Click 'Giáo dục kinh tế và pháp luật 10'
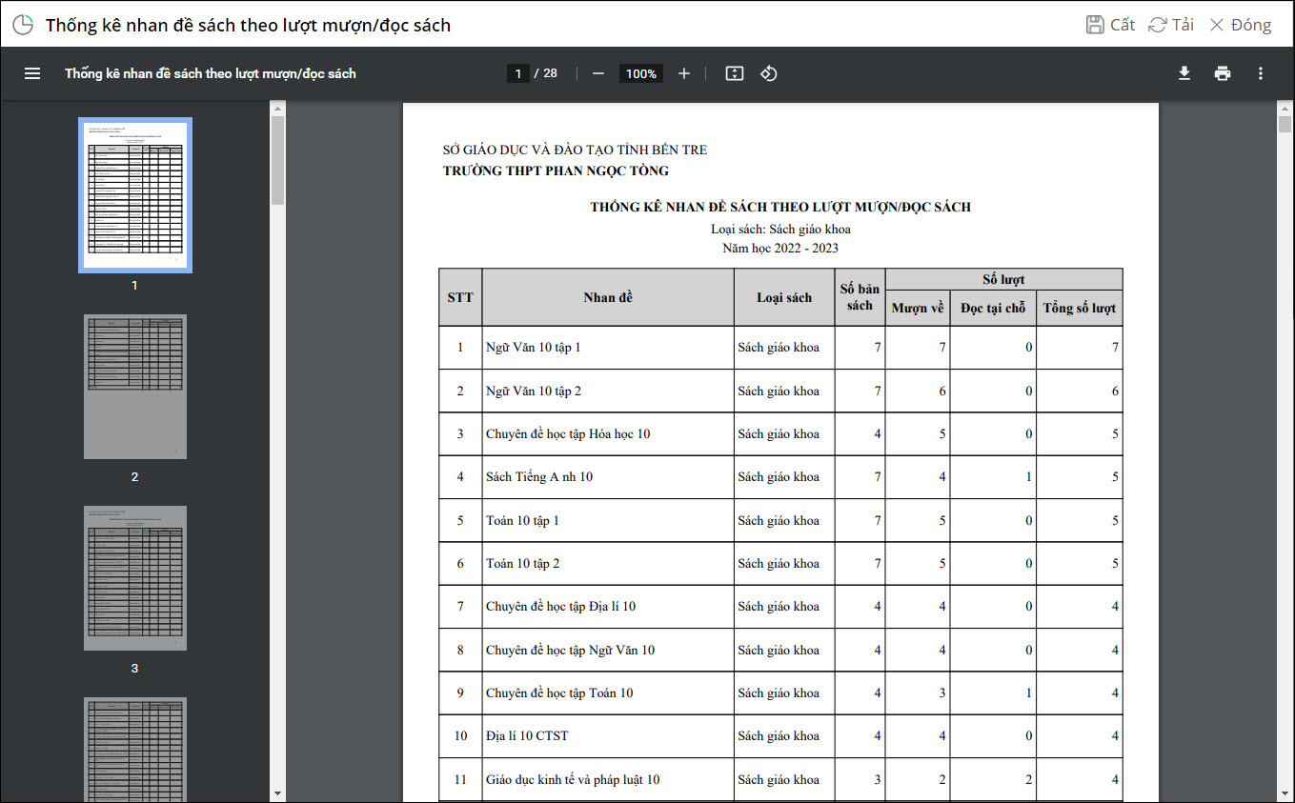The image size is (1295, 803). point(573,779)
